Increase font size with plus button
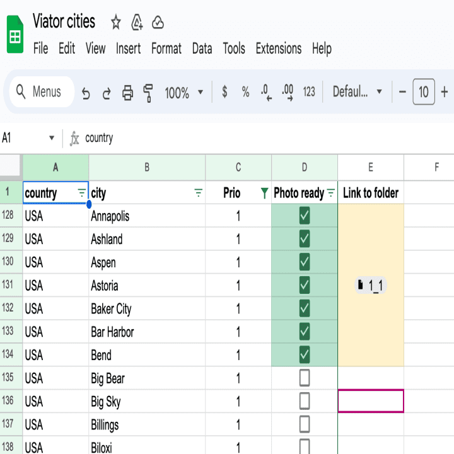 (x=445, y=92)
